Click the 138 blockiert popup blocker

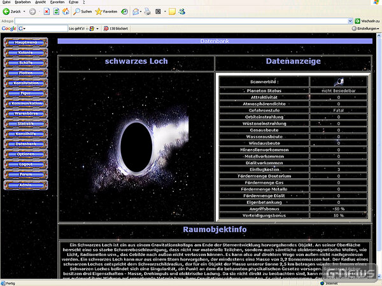point(116,29)
